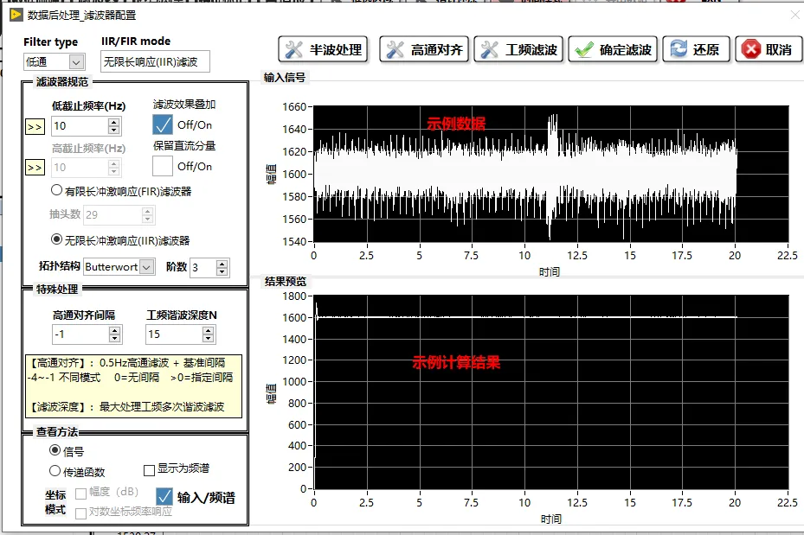This screenshot has height=535, width=804.
Task: Select the 传递函数 view radio button
Action: (x=55, y=470)
